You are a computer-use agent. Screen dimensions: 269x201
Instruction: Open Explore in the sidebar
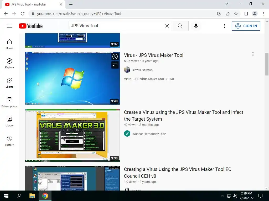9,64
